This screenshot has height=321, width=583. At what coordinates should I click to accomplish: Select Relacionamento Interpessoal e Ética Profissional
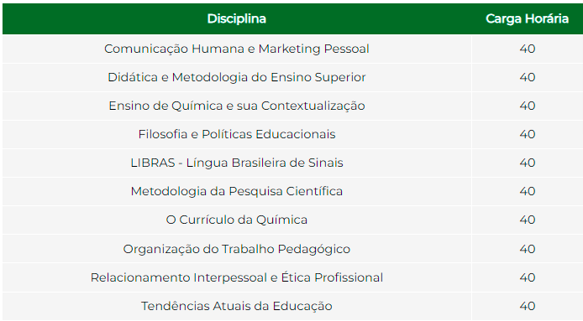click(x=236, y=277)
